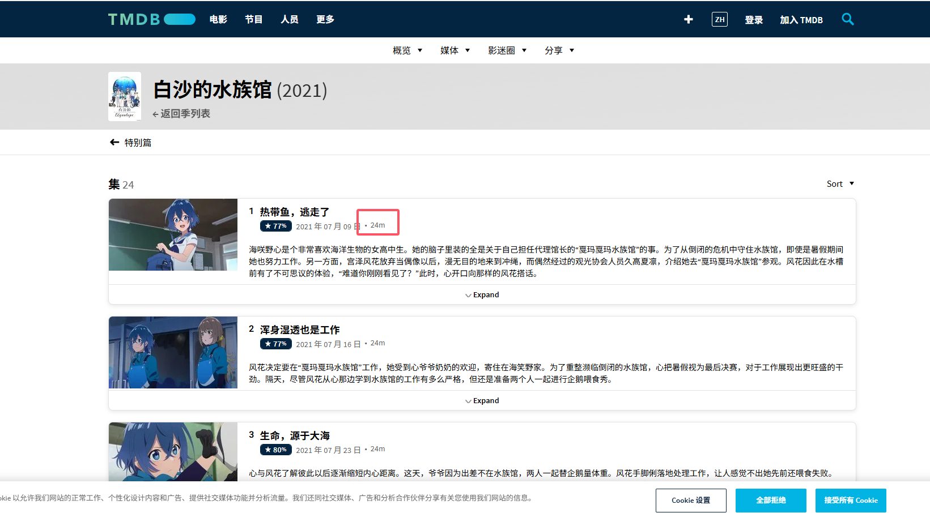The width and height of the screenshot is (930, 513).
Task: Expand the 分享 dropdown
Action: click(x=559, y=50)
